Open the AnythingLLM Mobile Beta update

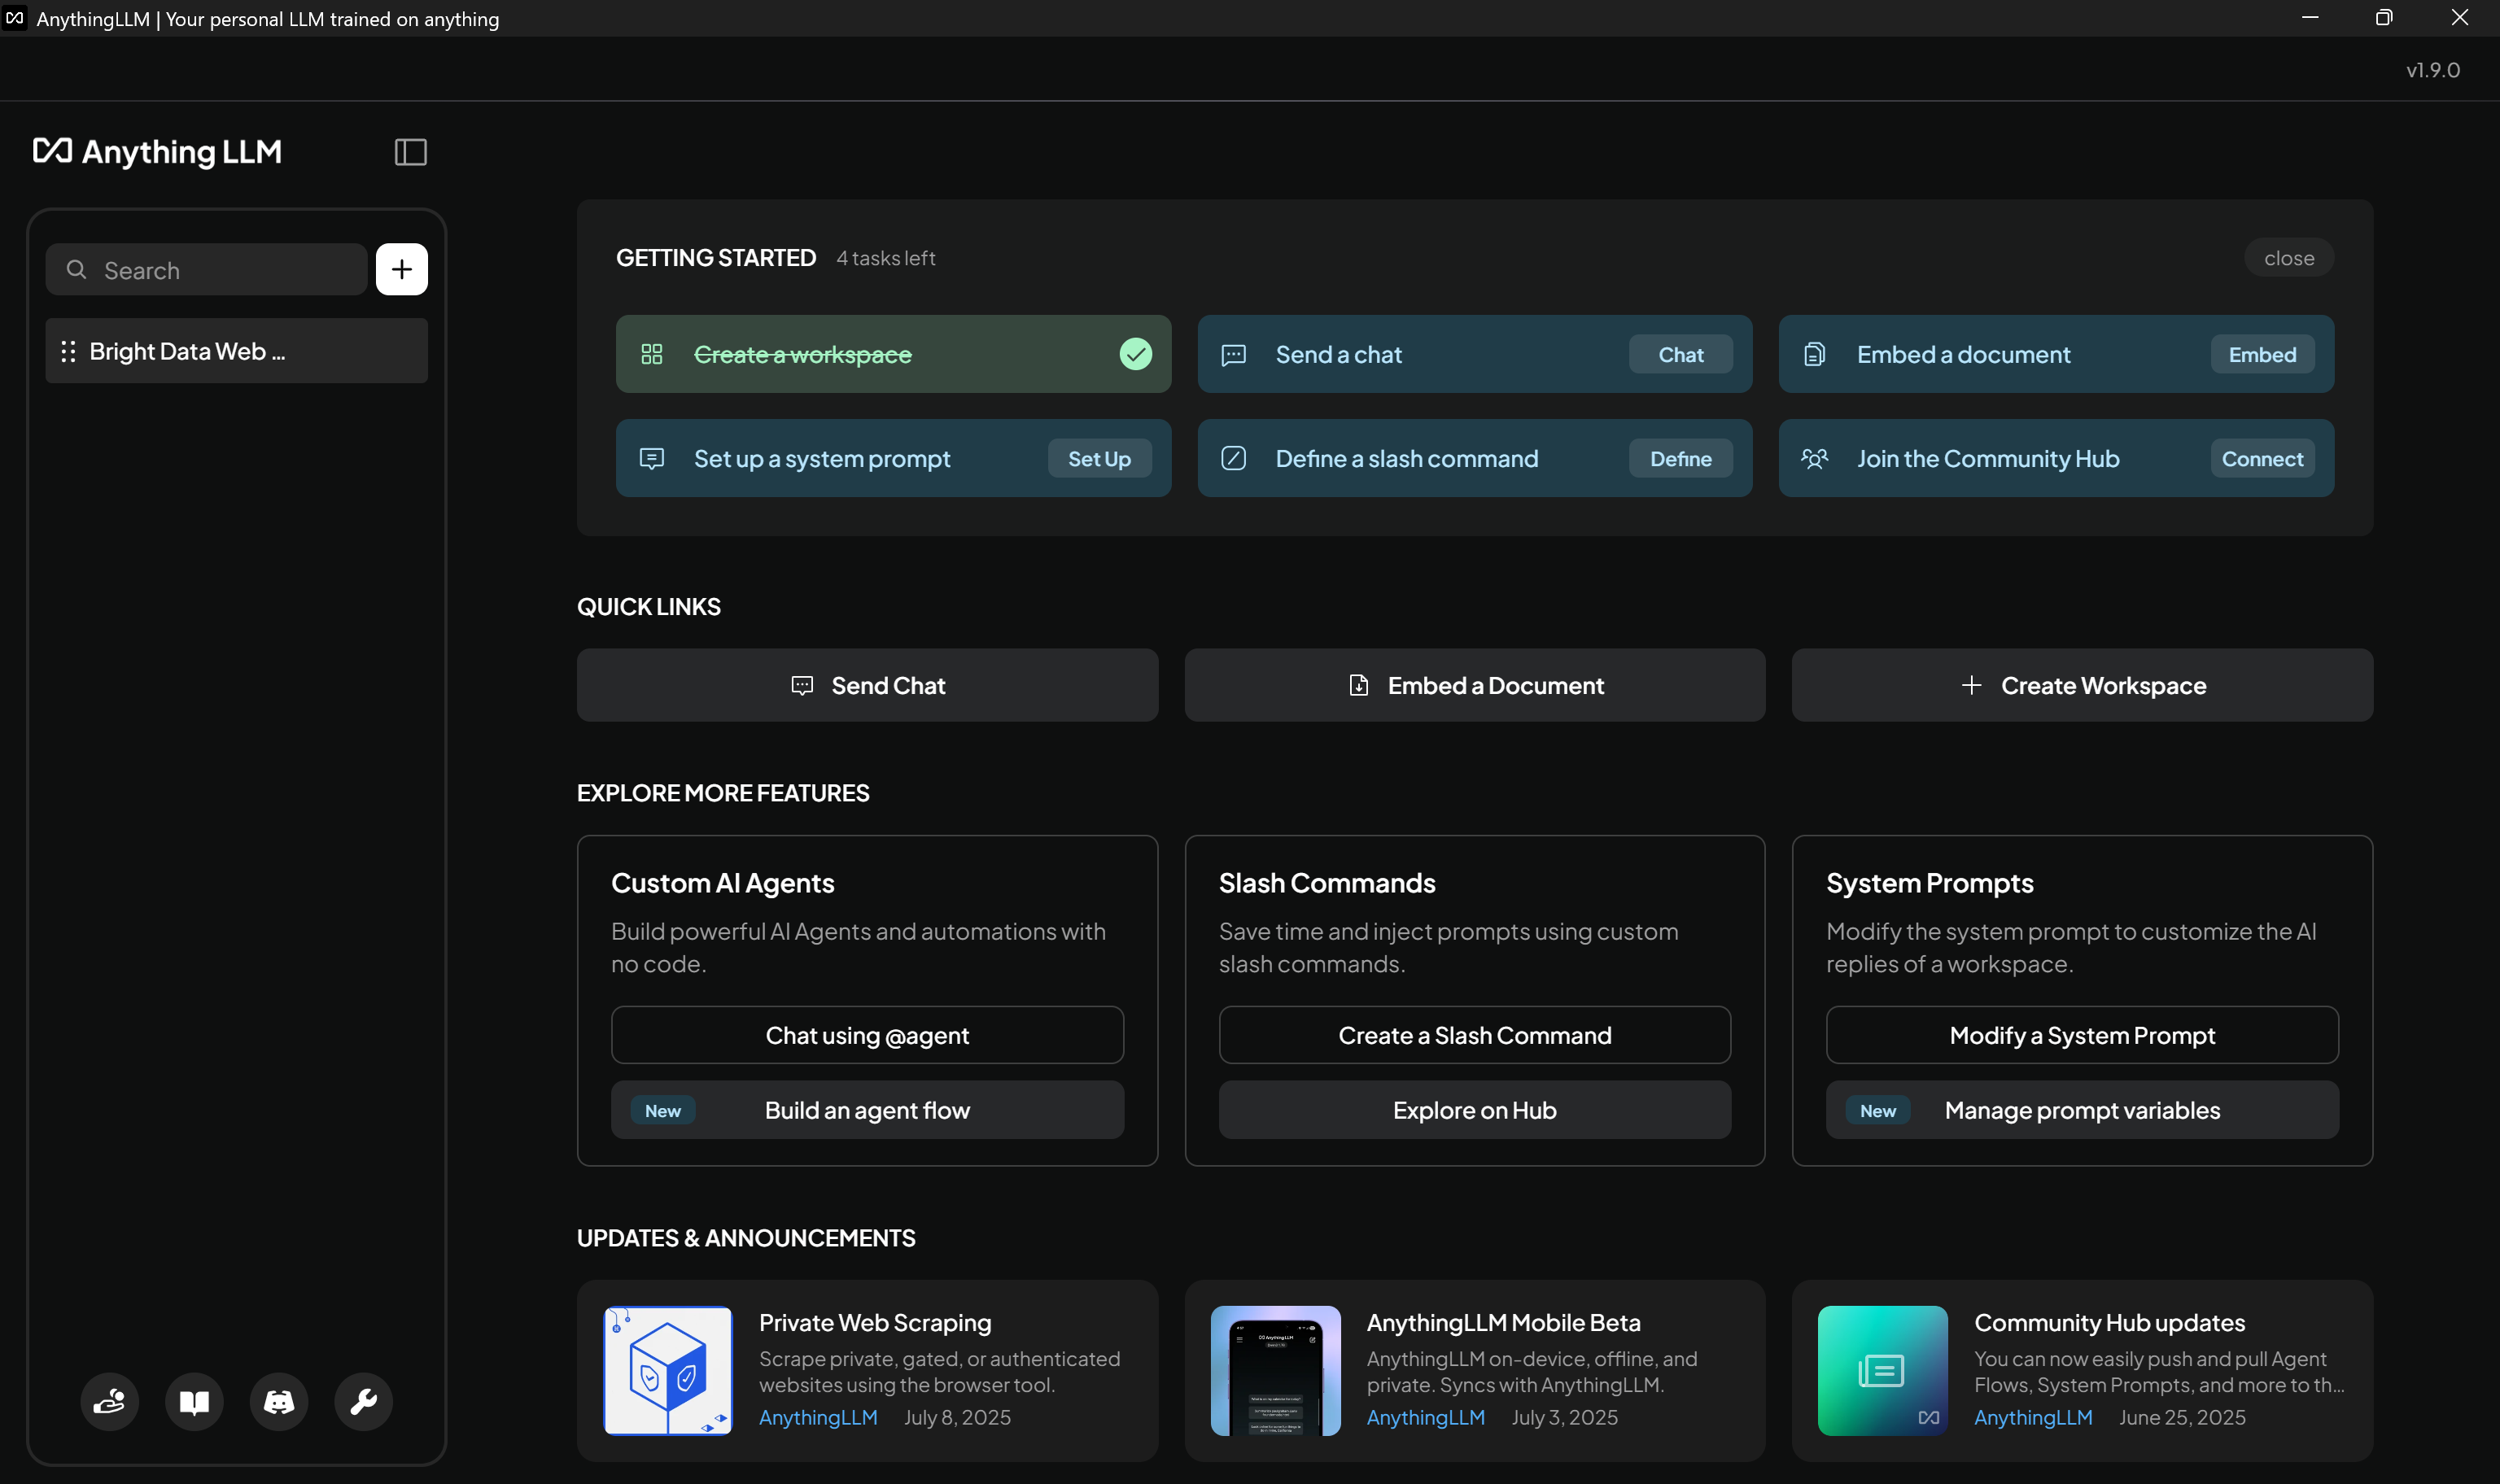[x=1503, y=1321]
